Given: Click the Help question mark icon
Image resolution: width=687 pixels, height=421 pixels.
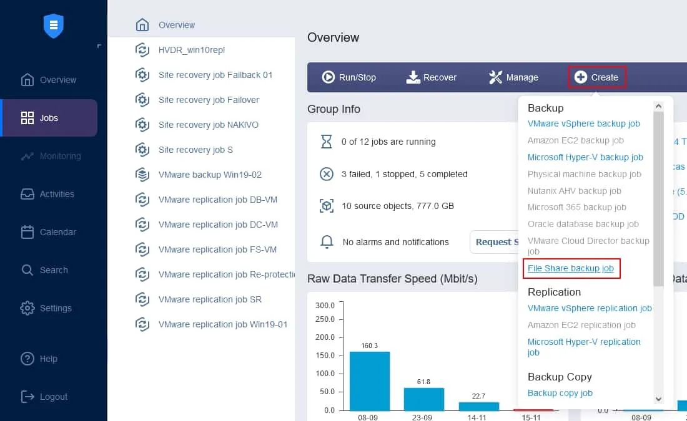Looking at the screenshot, I should (x=27, y=359).
